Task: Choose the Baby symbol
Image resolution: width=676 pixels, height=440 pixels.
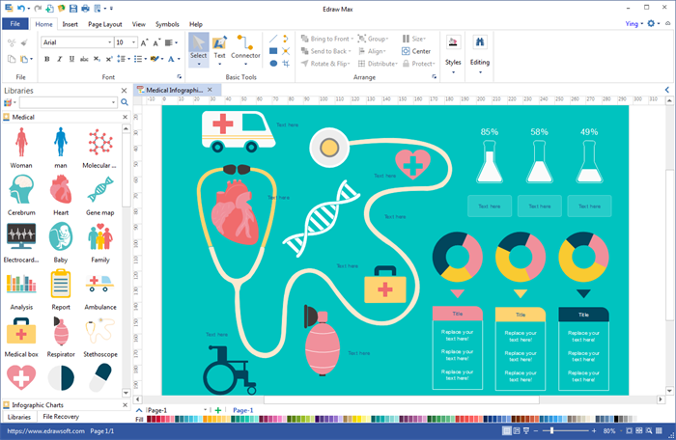Action: coord(61,236)
